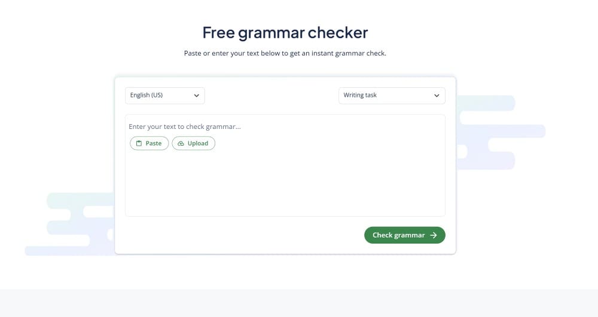598x317 pixels.
Task: Run the green Check grammar button
Action: (x=404, y=235)
